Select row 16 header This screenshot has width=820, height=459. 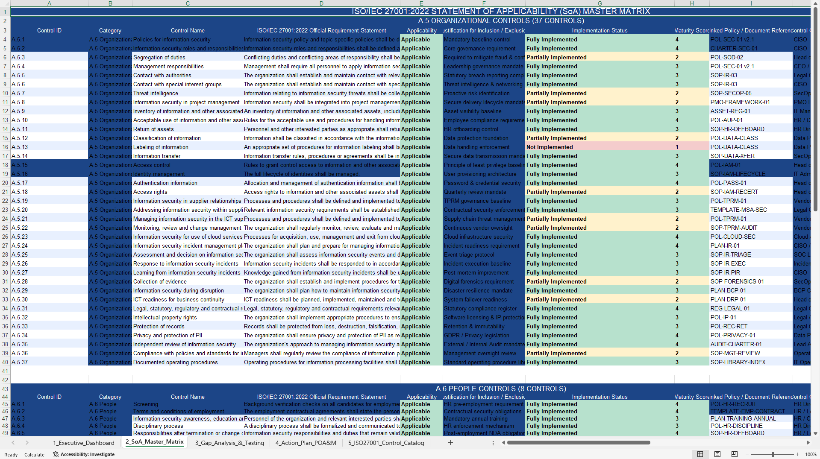pyautogui.click(x=5, y=147)
